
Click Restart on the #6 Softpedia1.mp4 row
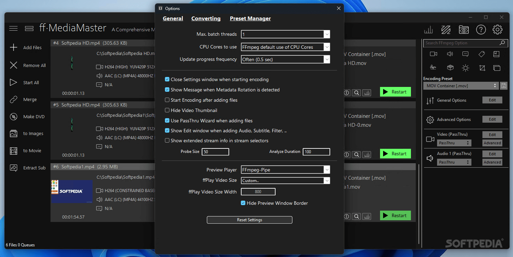coord(395,215)
